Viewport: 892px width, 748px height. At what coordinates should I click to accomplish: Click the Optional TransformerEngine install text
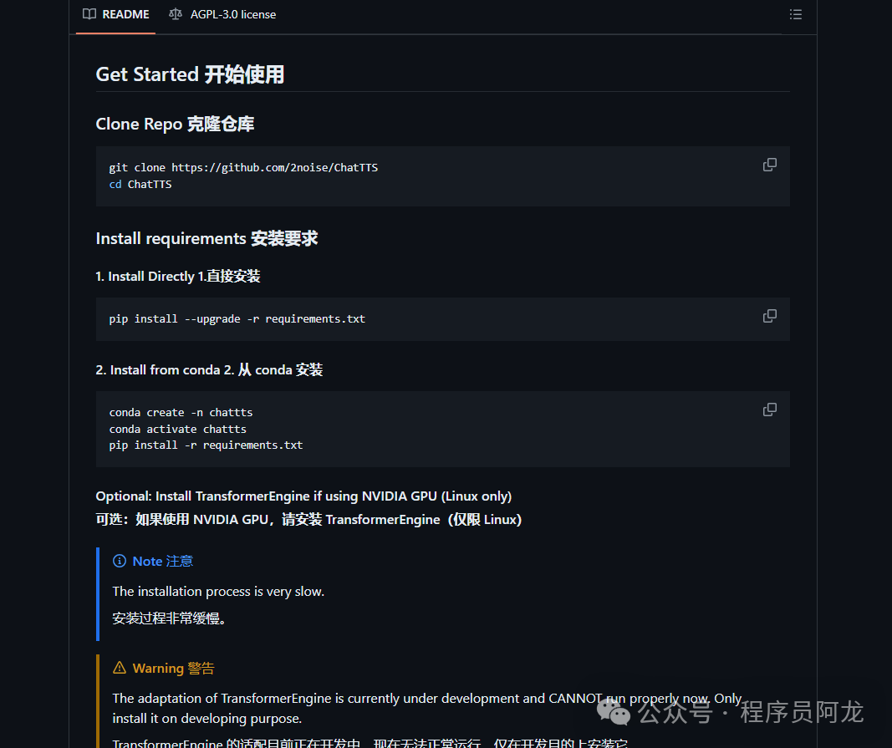pyautogui.click(x=303, y=496)
